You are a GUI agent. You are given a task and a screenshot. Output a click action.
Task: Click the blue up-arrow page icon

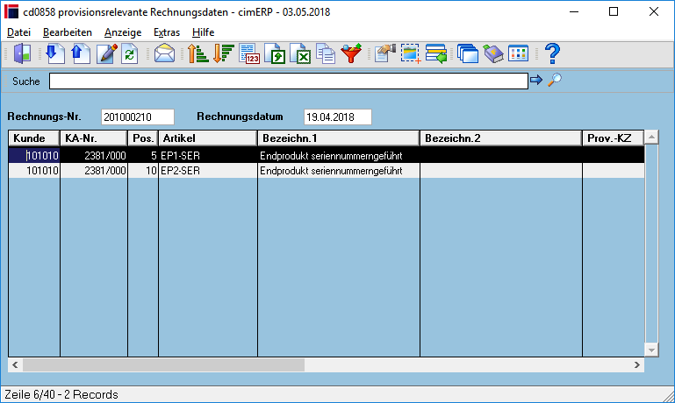(x=81, y=53)
